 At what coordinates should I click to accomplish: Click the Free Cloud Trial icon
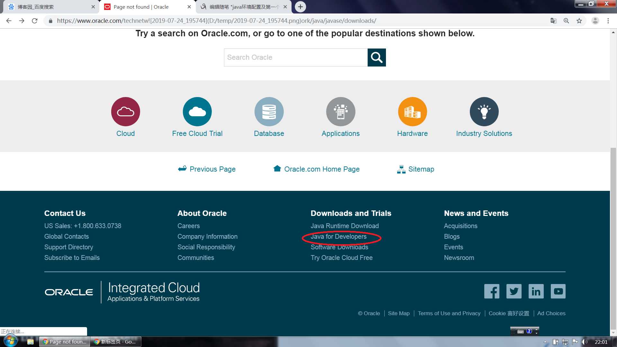(x=197, y=111)
